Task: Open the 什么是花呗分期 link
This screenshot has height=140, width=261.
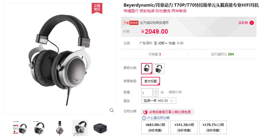Action: click(158, 118)
